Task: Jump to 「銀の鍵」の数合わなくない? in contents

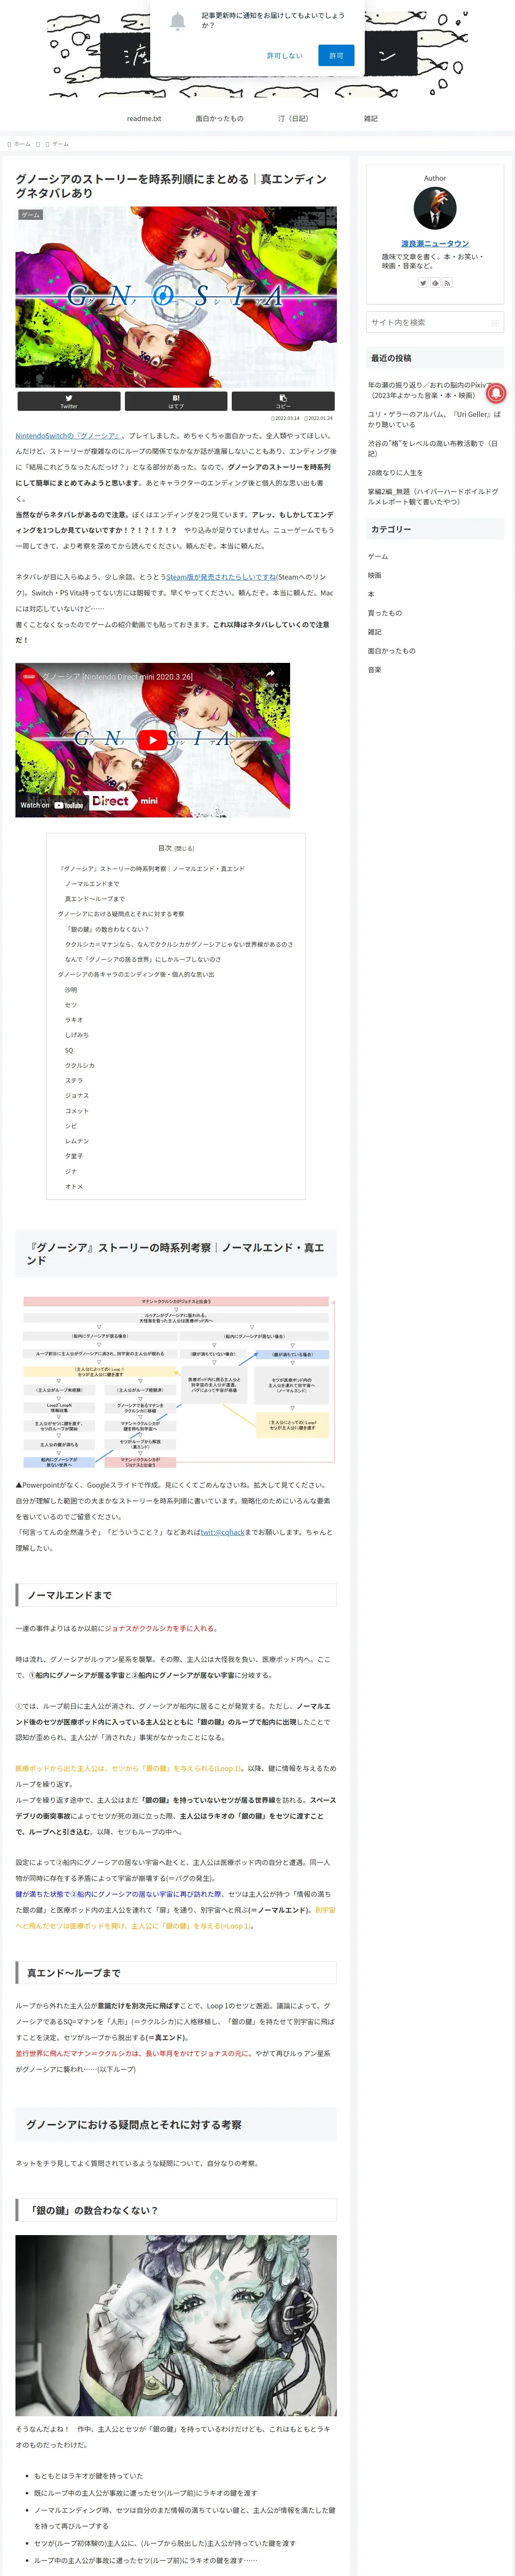Action: tap(107, 929)
